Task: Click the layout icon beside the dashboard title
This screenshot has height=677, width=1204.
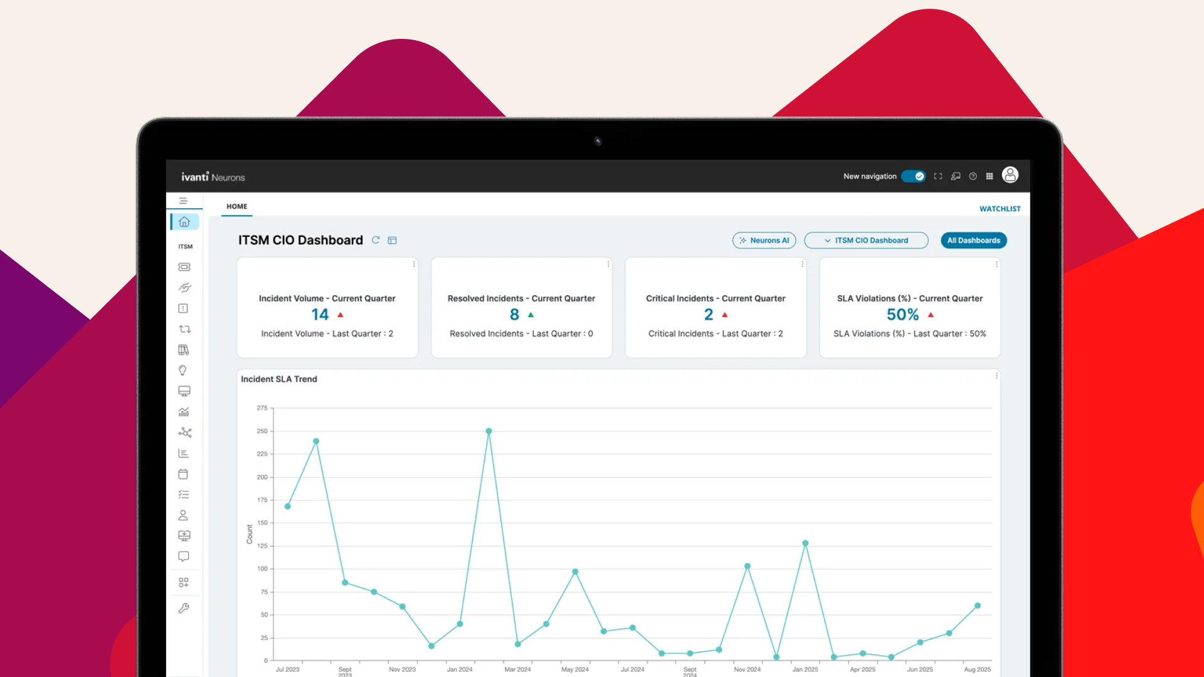Action: 393,240
